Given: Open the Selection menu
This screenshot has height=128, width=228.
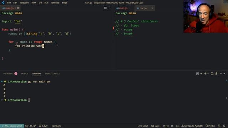Looking at the screenshot, I should coord(24,2).
